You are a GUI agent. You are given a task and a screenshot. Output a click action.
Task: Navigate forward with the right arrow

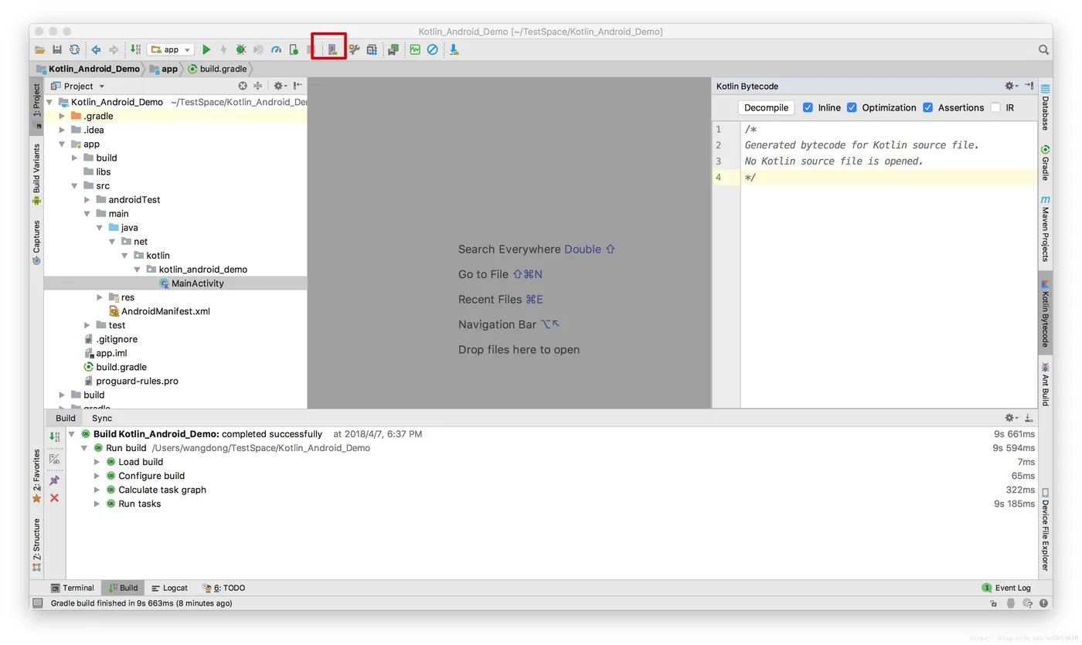click(x=114, y=49)
